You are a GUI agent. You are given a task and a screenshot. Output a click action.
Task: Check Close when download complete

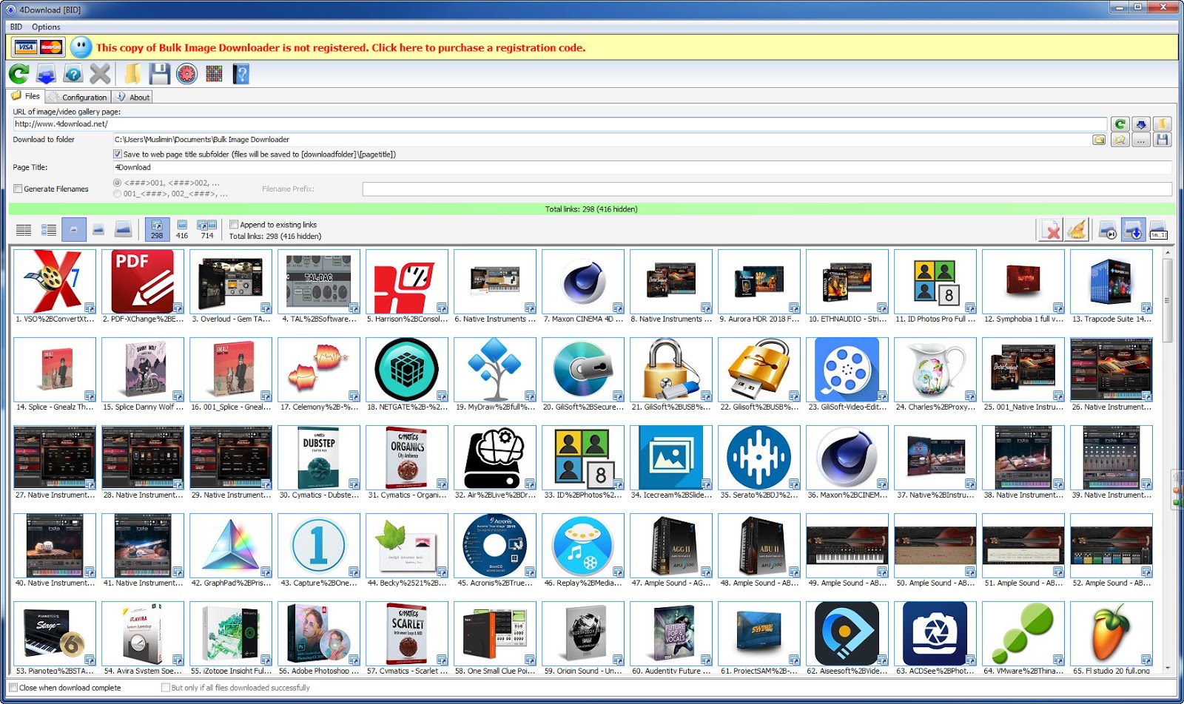13,688
